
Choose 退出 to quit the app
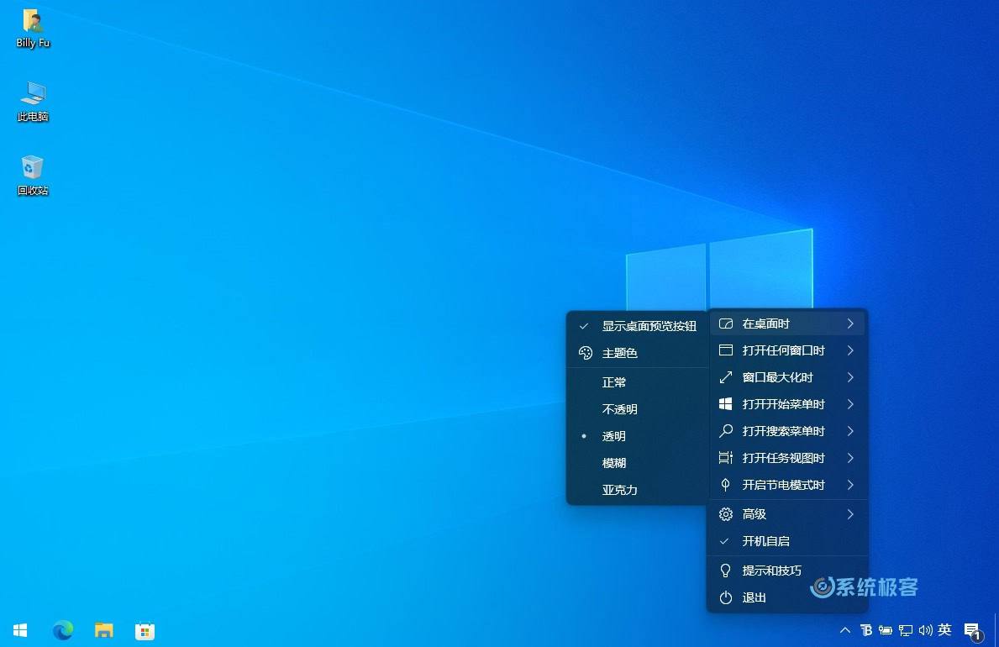pyautogui.click(x=787, y=597)
